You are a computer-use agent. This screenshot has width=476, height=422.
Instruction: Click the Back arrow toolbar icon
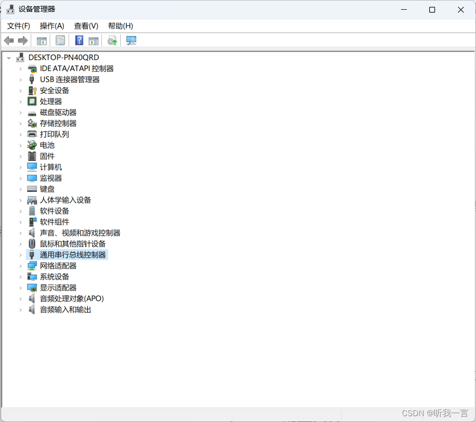9,40
